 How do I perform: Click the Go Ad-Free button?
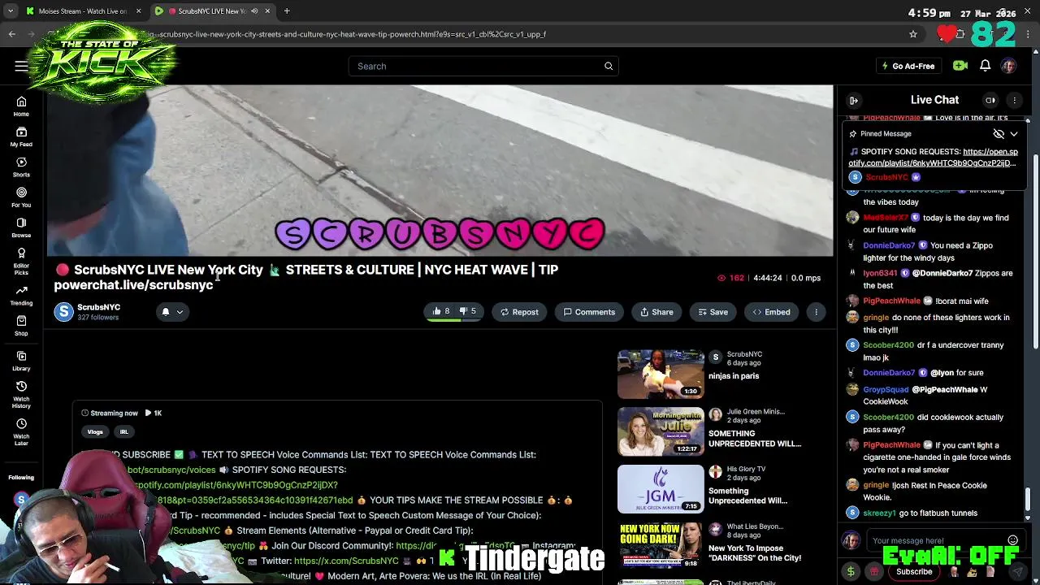pyautogui.click(x=908, y=66)
